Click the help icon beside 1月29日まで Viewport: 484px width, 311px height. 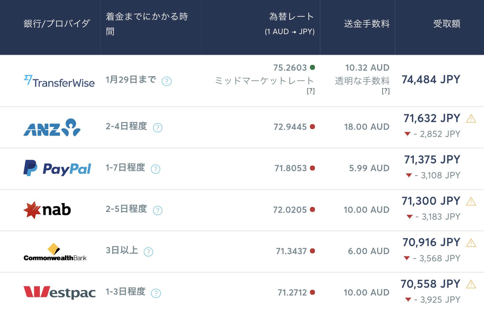pos(167,81)
